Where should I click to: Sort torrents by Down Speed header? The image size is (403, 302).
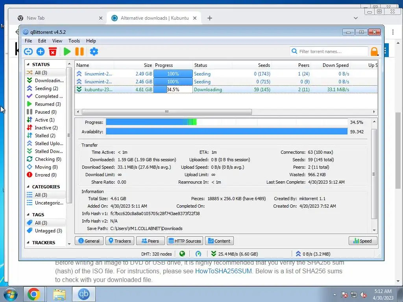331,65
